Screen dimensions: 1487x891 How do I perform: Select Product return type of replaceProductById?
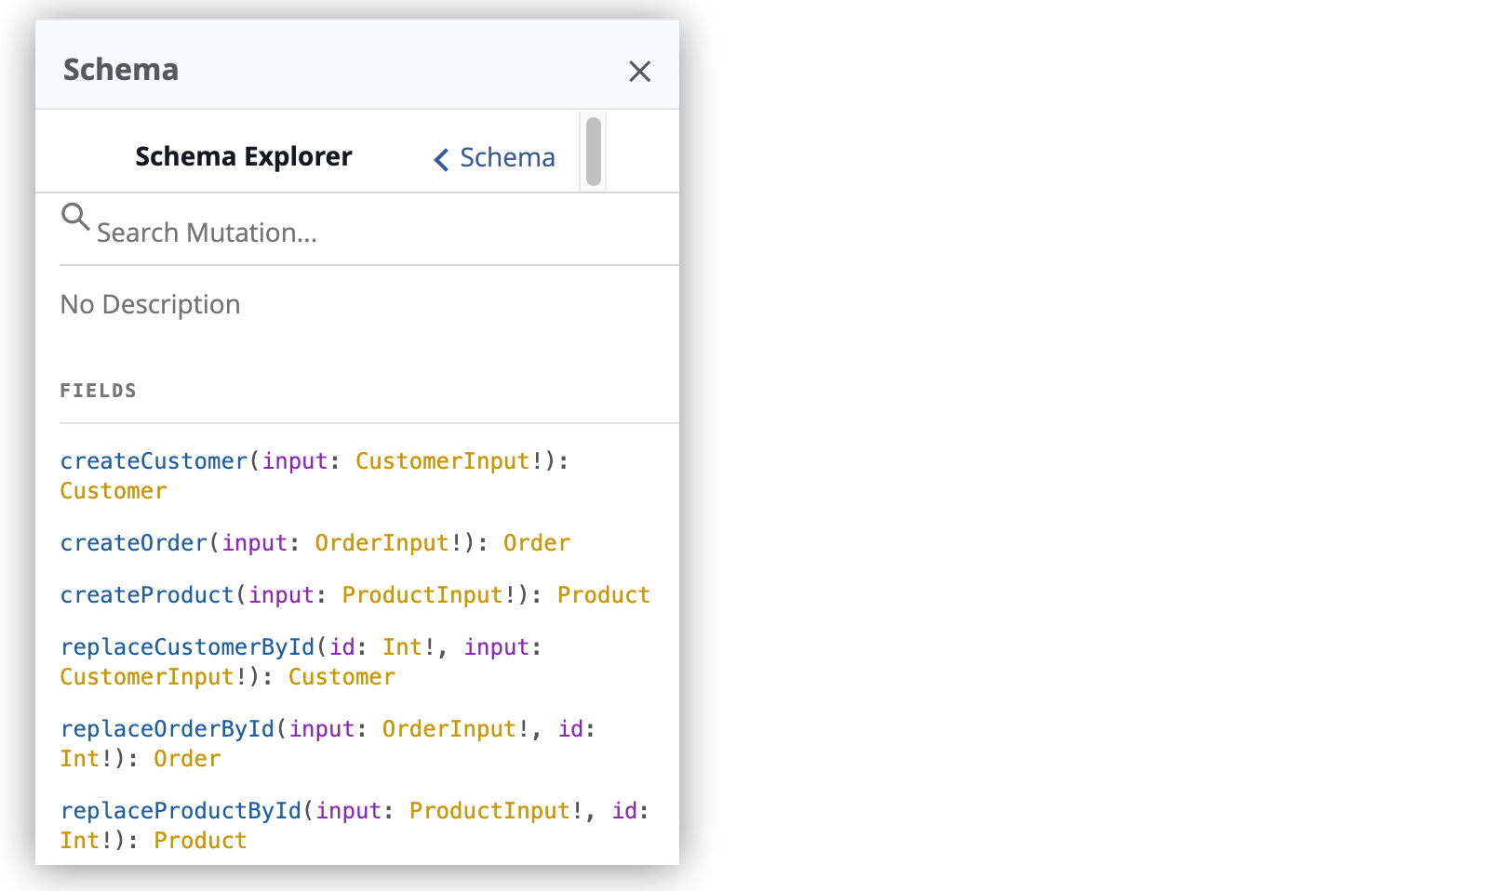(200, 841)
